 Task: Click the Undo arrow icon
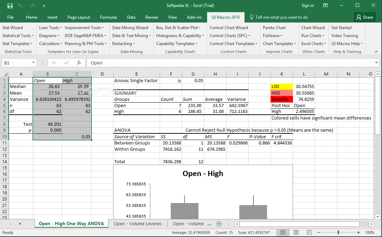tap(20, 6)
